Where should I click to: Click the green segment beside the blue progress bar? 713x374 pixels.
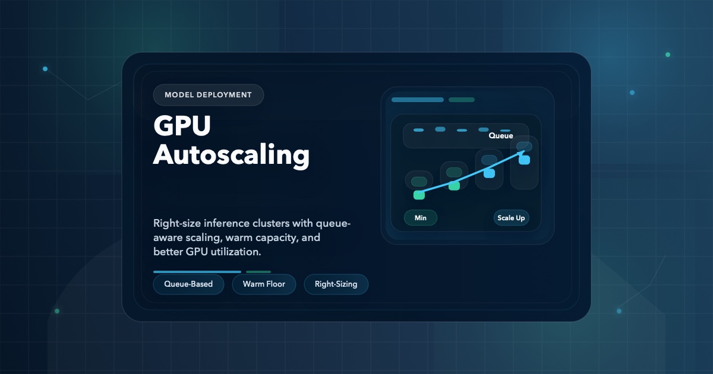tap(258, 272)
